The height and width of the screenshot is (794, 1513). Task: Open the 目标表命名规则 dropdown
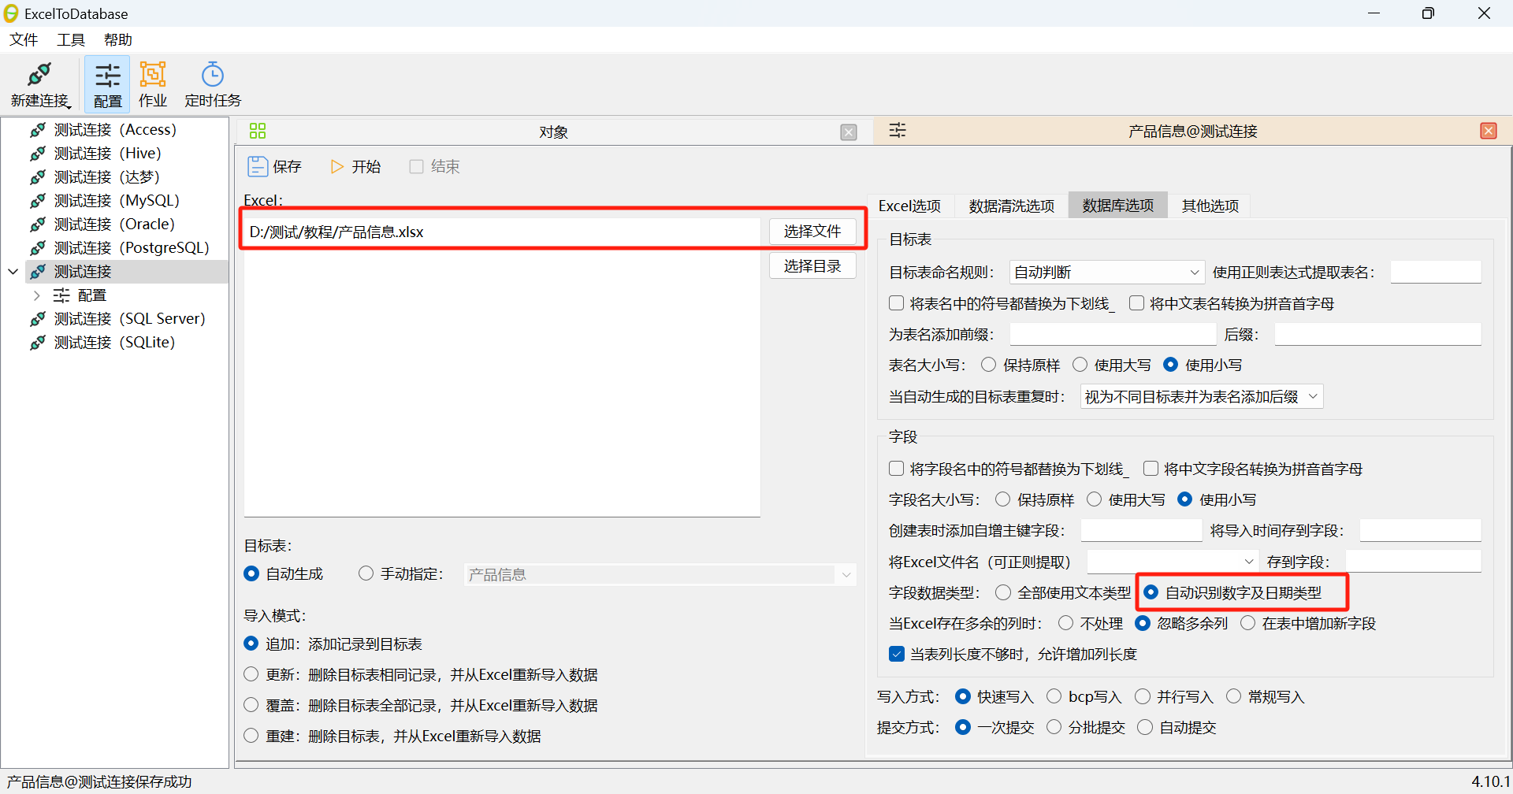click(x=1107, y=273)
